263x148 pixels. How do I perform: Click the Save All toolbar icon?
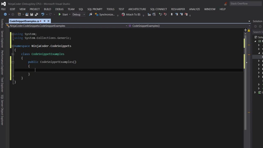pos(36,14)
